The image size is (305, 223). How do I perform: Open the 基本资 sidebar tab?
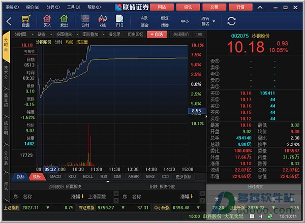click(6, 100)
